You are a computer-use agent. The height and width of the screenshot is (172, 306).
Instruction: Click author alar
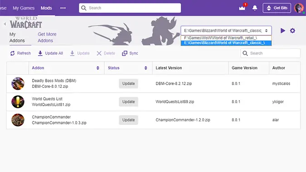(276, 120)
